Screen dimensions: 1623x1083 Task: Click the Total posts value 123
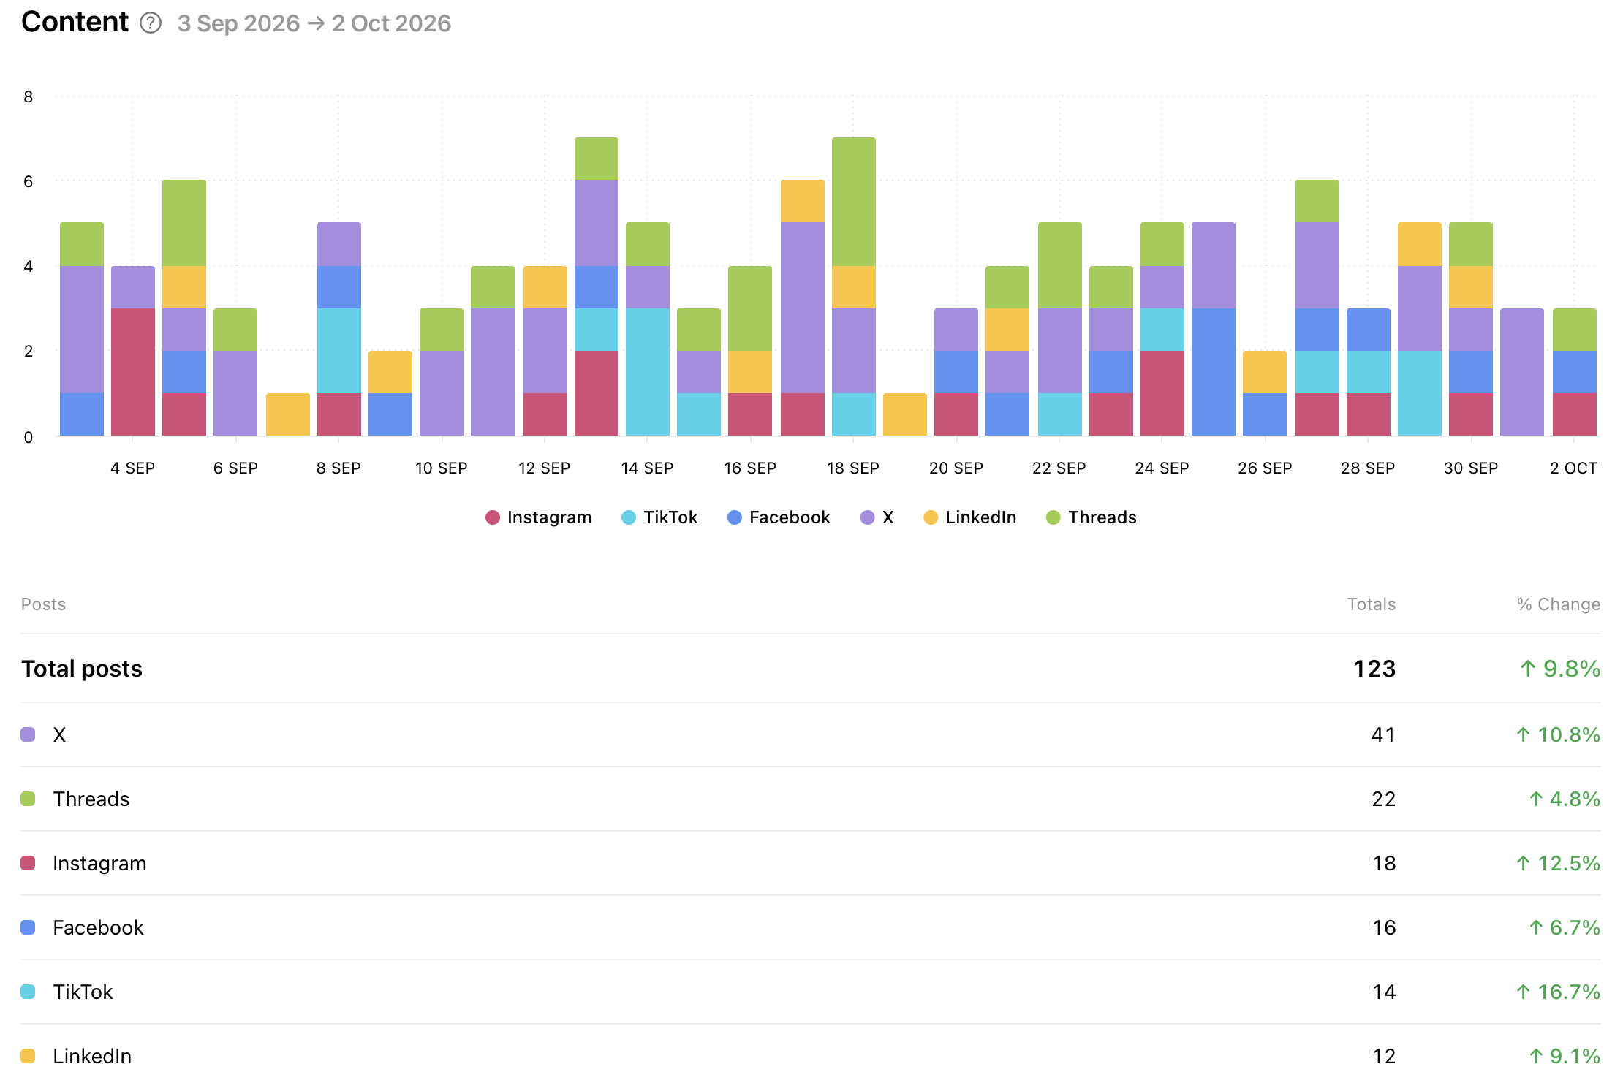click(x=1374, y=669)
